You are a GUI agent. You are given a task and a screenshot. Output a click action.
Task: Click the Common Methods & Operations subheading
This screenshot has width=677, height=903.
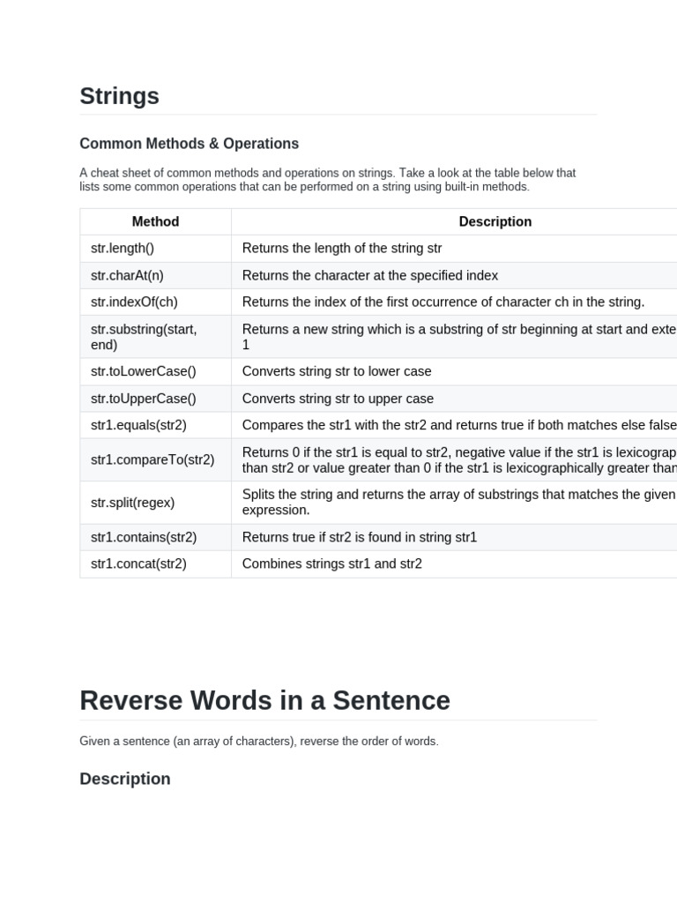click(189, 144)
